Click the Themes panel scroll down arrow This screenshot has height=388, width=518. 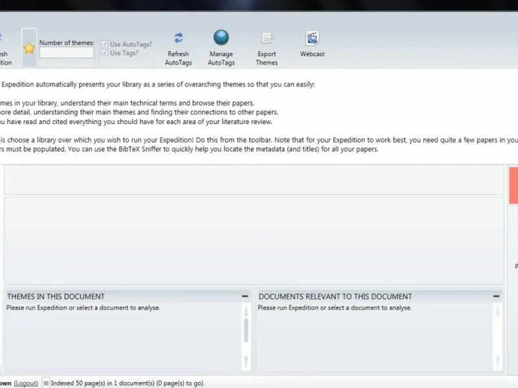point(246,362)
